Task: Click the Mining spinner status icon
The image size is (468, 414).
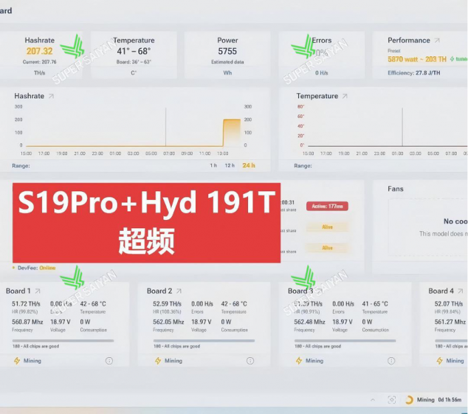Action: tap(409, 400)
